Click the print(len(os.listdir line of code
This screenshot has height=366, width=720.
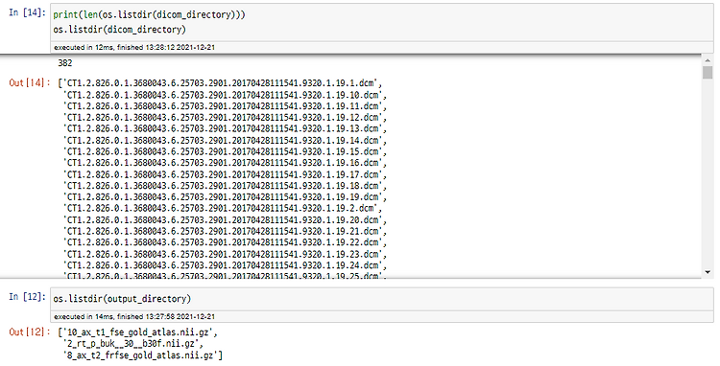[x=149, y=14]
